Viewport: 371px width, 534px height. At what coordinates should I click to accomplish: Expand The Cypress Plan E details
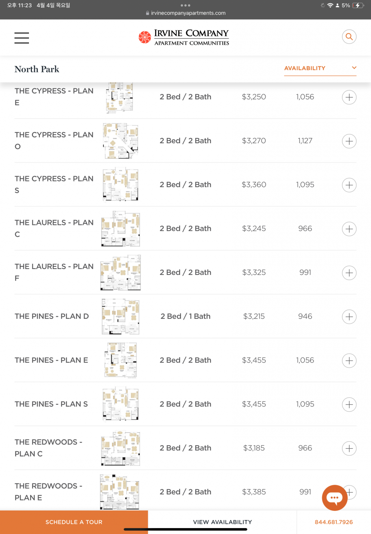point(349,97)
